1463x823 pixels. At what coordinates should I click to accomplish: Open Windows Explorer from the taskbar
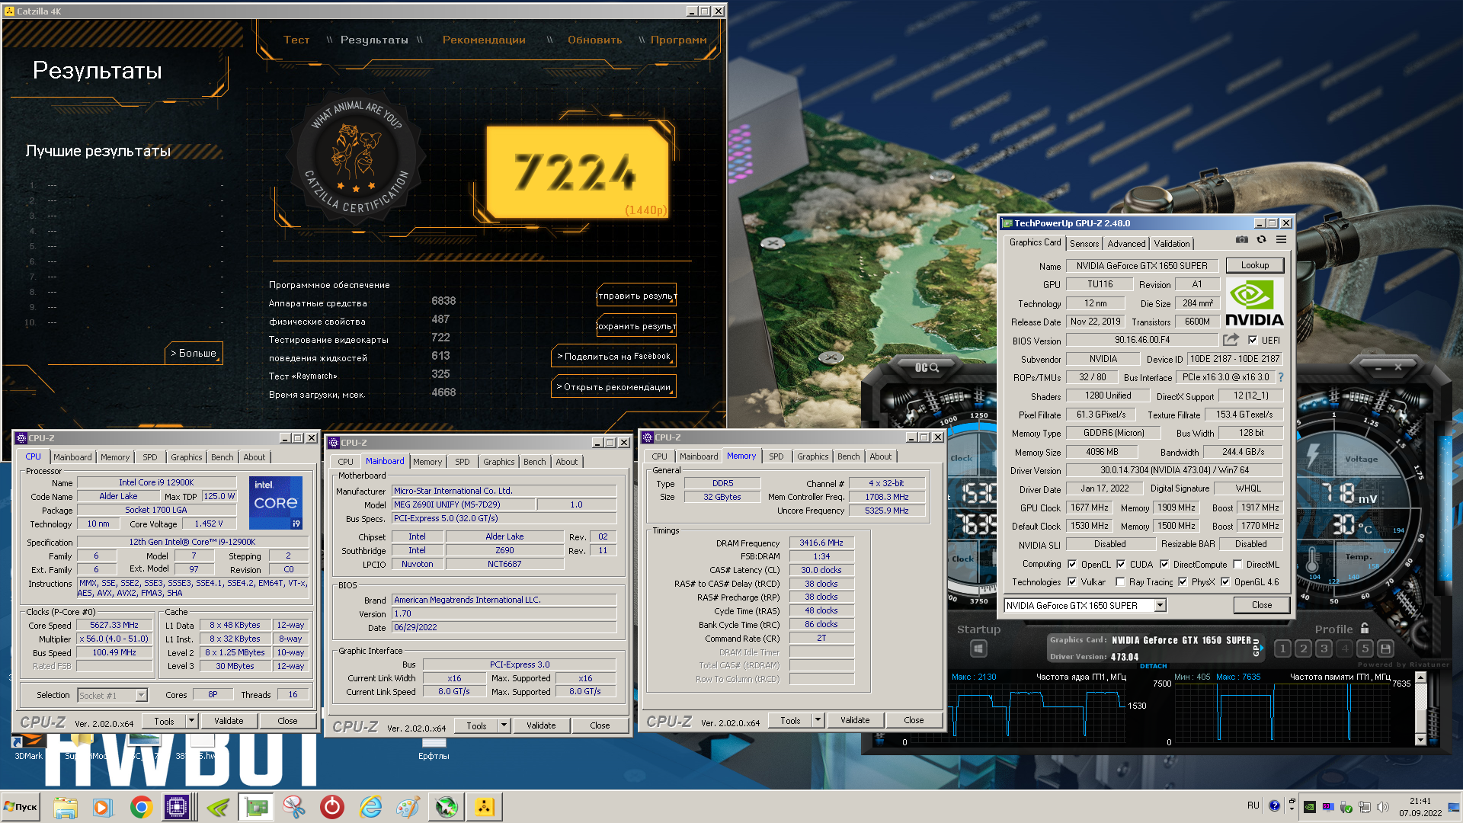coord(66,807)
